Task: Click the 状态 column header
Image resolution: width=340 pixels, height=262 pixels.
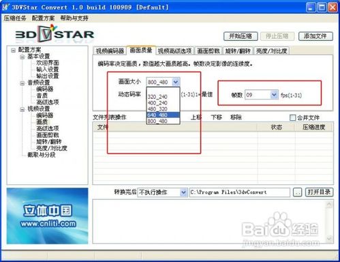Action: click(x=276, y=128)
